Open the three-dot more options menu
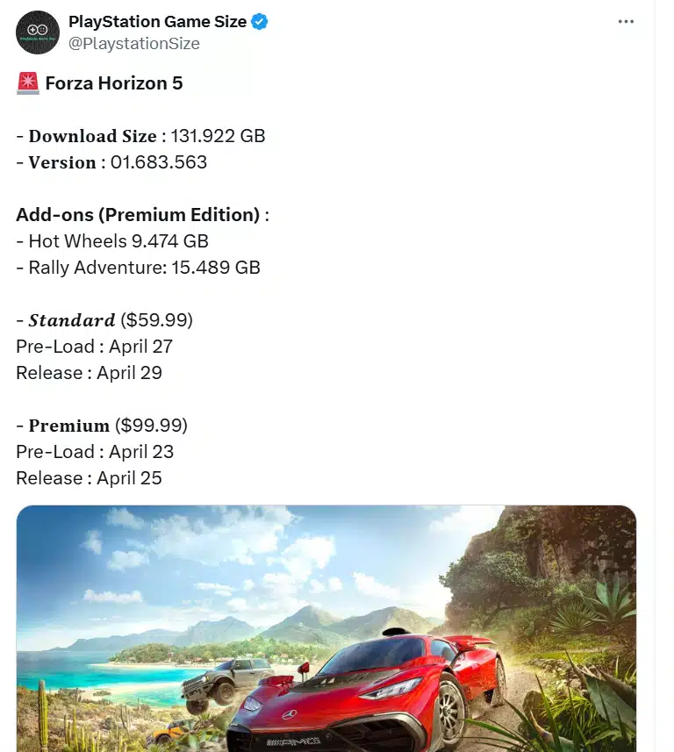 [x=626, y=22]
